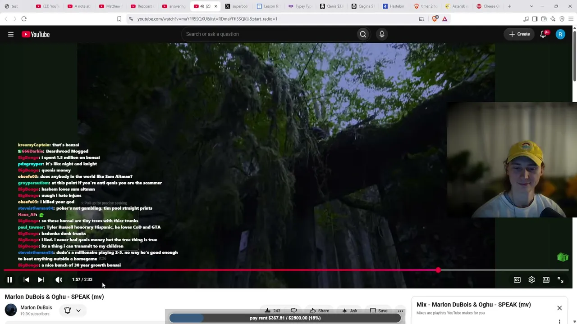Enter fullscreen mode
The image size is (577, 324).
pyautogui.click(x=560, y=280)
